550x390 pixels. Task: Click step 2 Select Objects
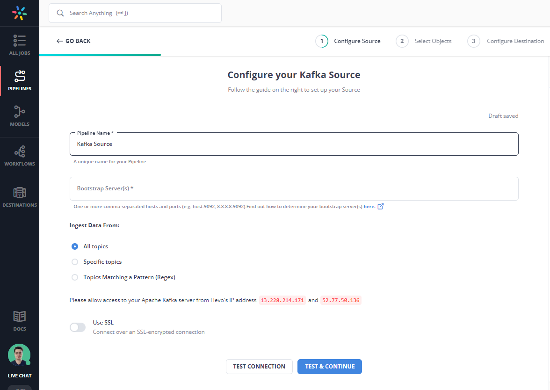pyautogui.click(x=423, y=41)
